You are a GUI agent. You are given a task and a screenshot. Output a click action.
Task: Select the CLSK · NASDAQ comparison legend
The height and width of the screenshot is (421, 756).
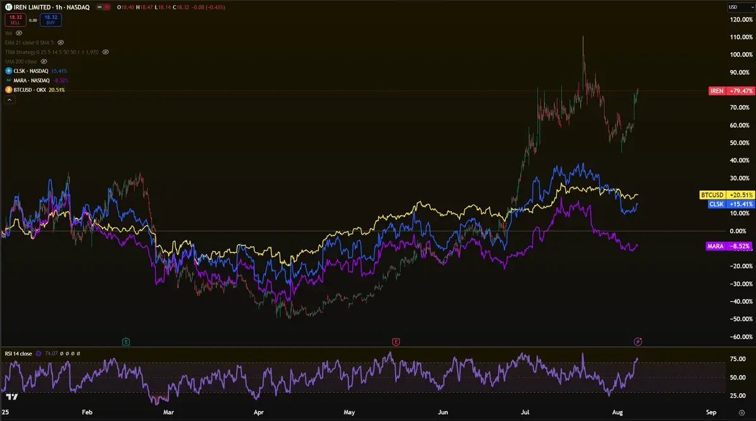point(31,71)
